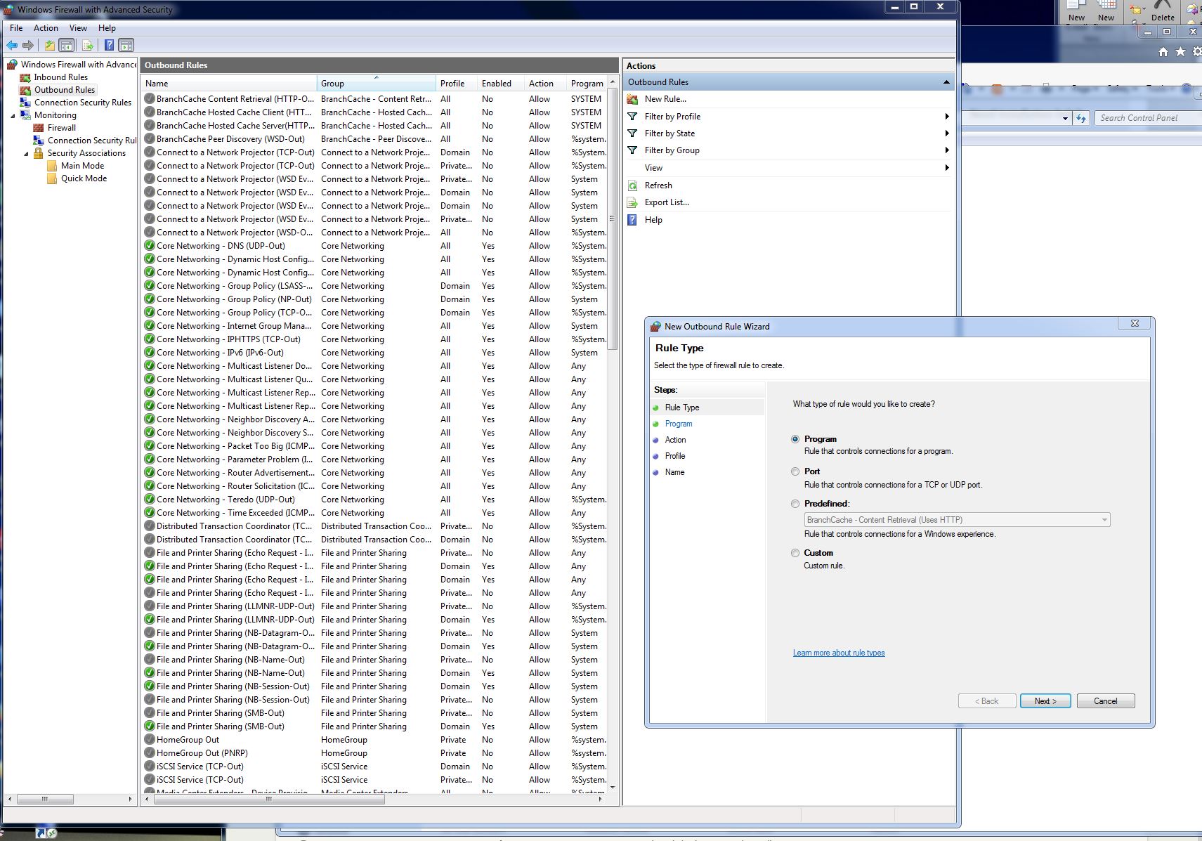Toggle the console tree with Show/Hide icon
Viewport: 1202px width, 841px height.
66,44
